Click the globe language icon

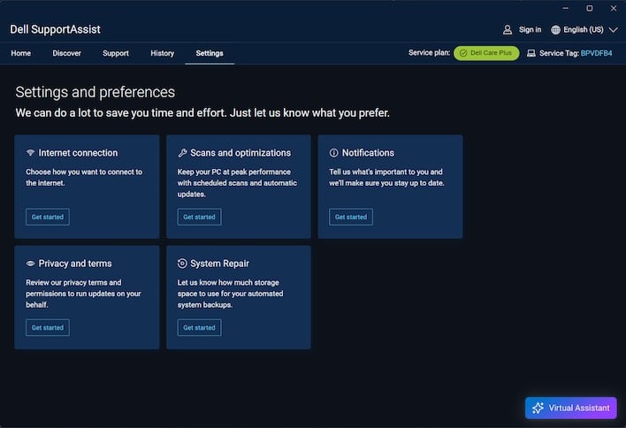click(556, 29)
